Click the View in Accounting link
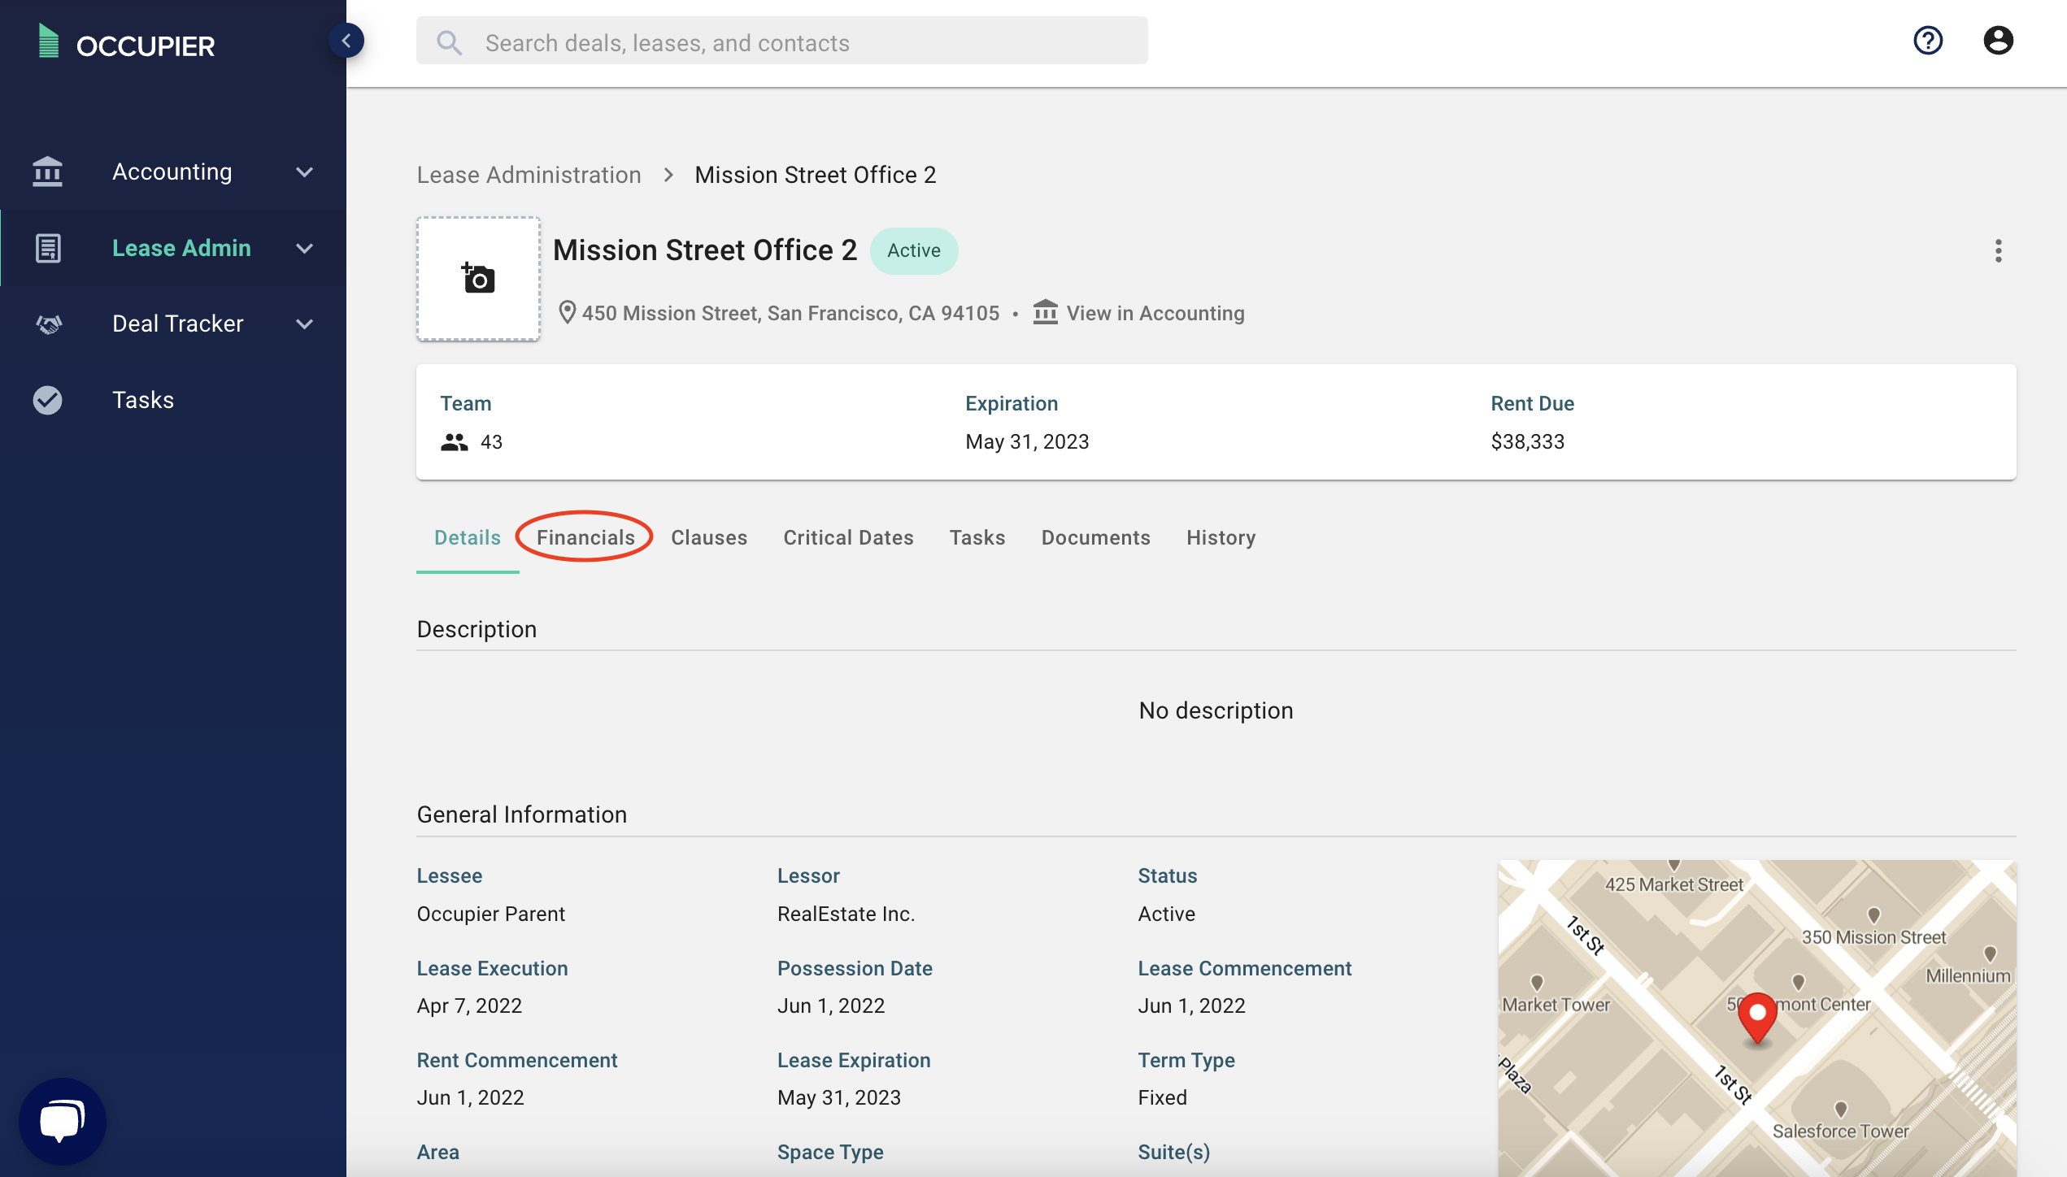 pos(1155,312)
